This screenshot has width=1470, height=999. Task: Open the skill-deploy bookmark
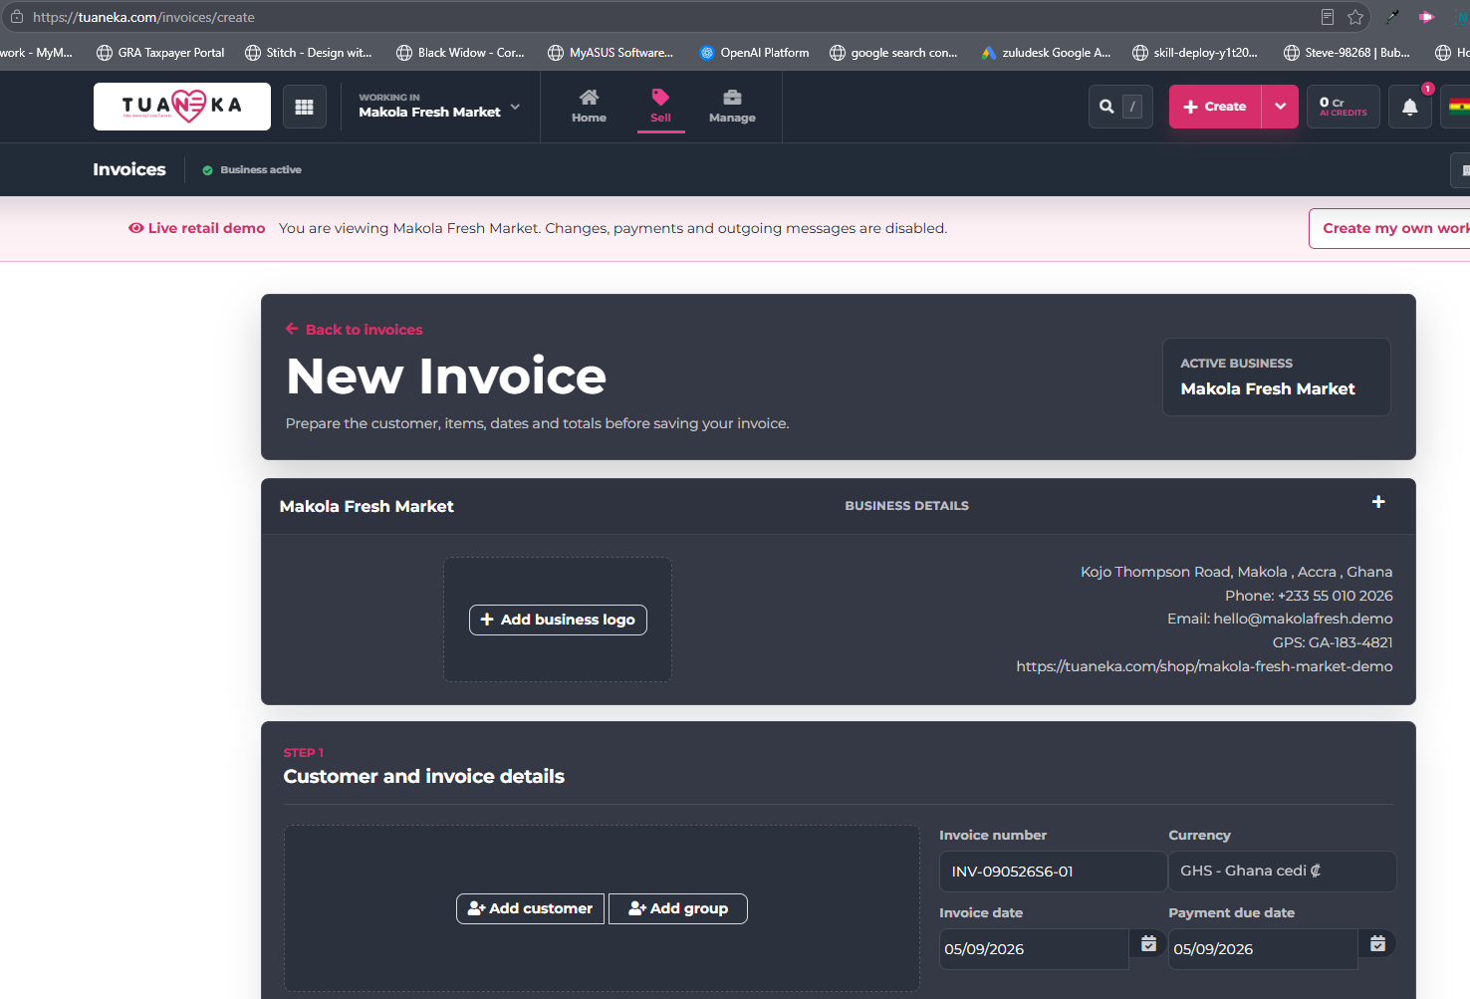click(x=1195, y=53)
